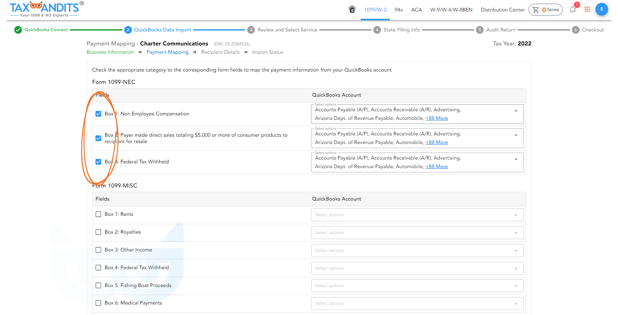The image size is (618, 315).
Task: Click step 5 circle Audit Return
Action: tap(480, 30)
